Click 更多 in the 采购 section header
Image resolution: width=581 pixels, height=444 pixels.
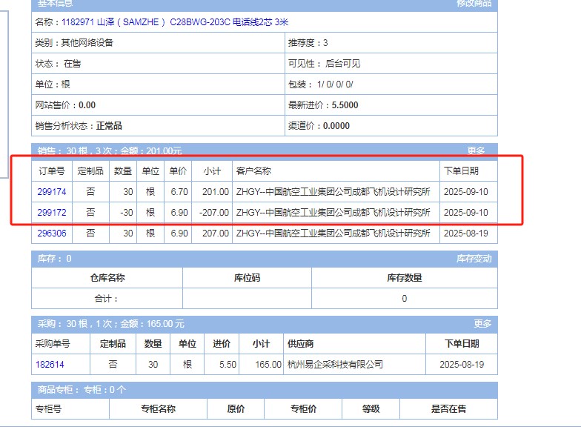click(x=482, y=324)
